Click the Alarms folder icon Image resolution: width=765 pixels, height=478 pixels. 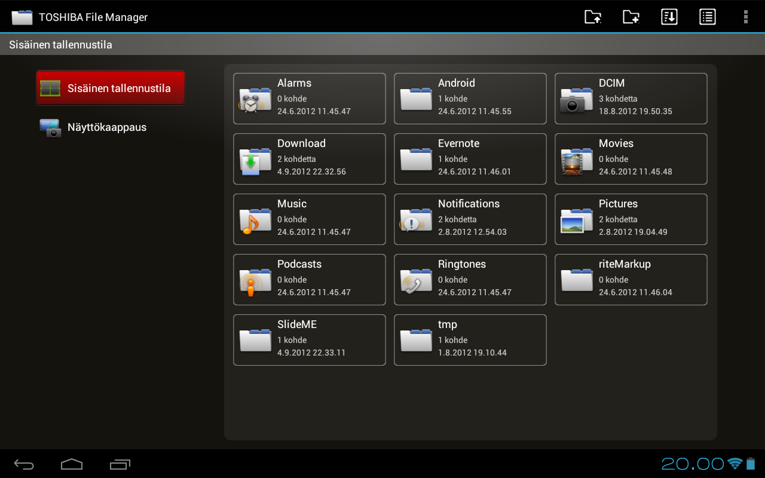tap(255, 99)
